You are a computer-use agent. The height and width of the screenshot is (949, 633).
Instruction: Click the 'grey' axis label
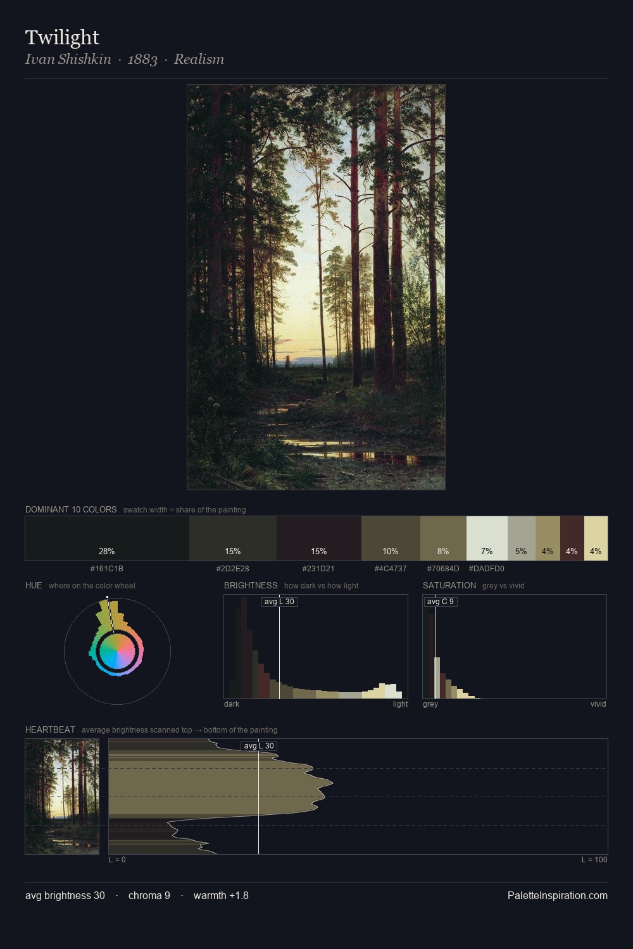tap(430, 704)
